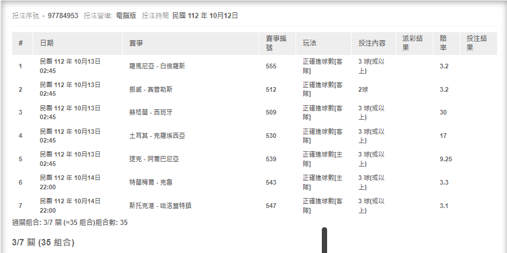Click the 投注內容 column header
507x253 pixels.
tap(371, 43)
